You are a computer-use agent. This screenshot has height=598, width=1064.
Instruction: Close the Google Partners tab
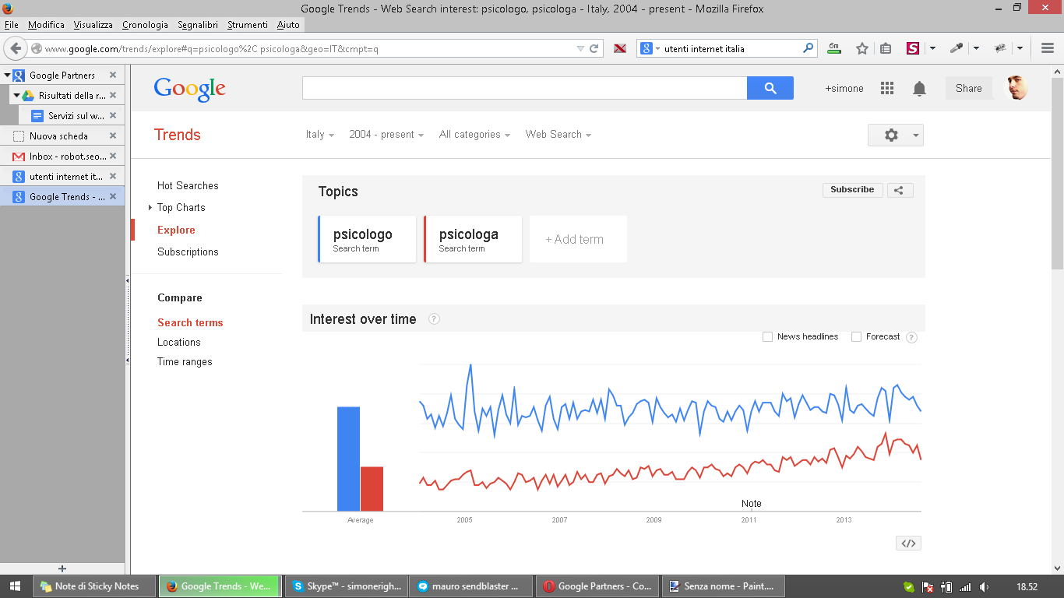click(x=113, y=76)
